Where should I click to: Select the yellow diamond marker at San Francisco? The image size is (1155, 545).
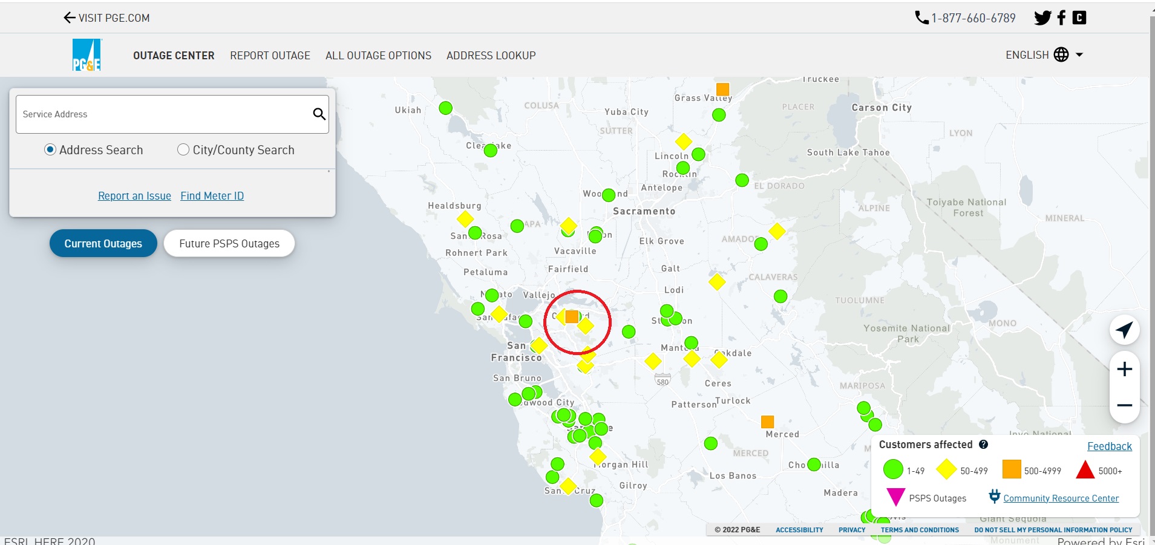(538, 345)
